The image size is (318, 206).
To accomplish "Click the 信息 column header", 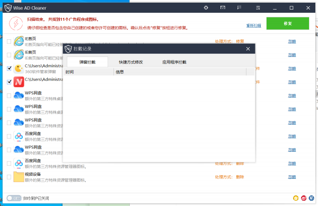I will point(180,72).
